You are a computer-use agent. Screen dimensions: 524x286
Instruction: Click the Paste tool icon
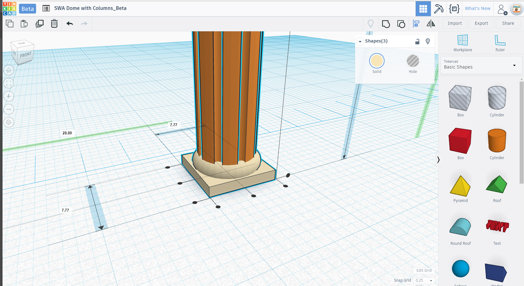(x=24, y=24)
